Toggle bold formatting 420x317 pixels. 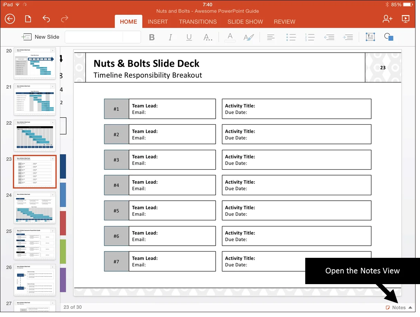(x=152, y=37)
